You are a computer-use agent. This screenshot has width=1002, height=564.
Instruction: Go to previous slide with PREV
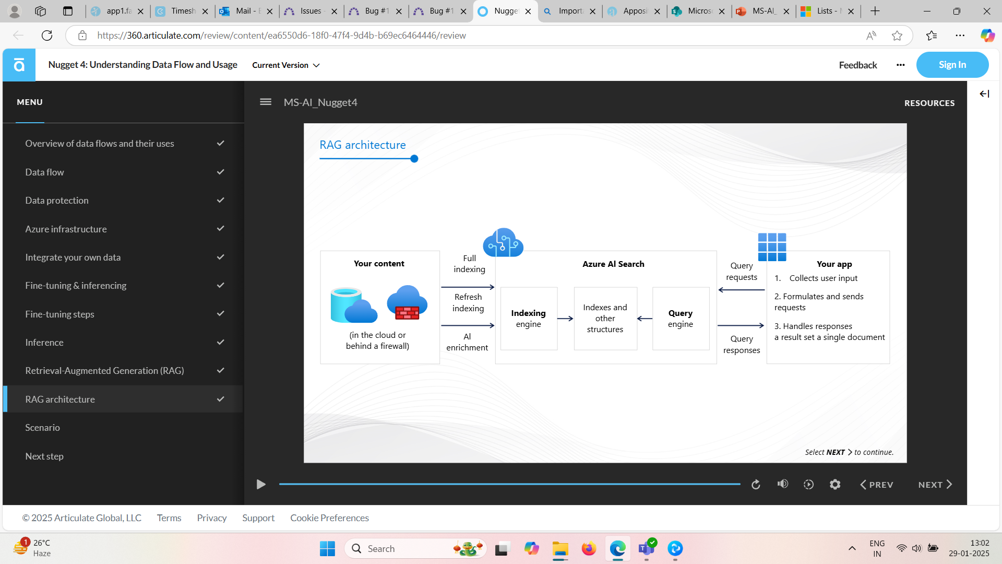point(877,485)
